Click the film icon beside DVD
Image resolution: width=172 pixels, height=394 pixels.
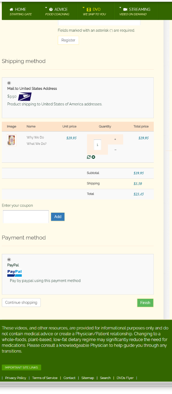[x=89, y=9]
